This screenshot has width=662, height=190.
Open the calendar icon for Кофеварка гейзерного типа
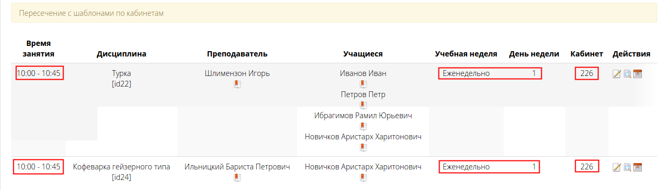point(638,167)
